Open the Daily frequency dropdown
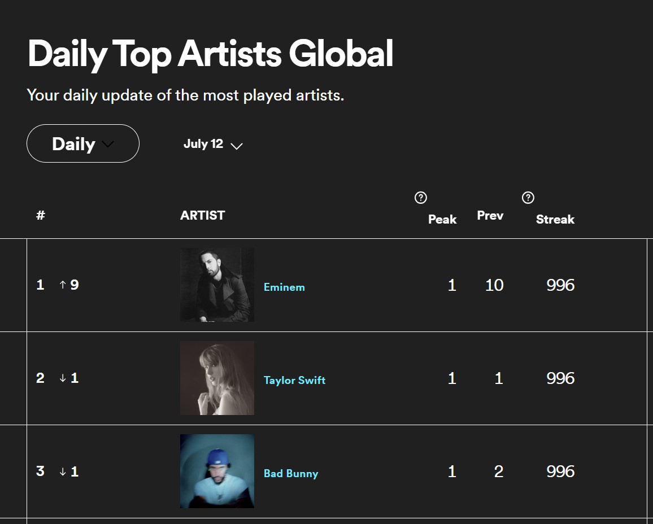Screen dimensions: 653x524 point(82,143)
